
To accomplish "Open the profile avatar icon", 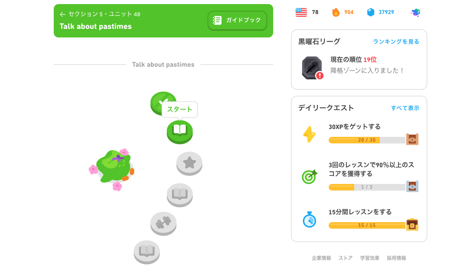I will click(x=415, y=13).
